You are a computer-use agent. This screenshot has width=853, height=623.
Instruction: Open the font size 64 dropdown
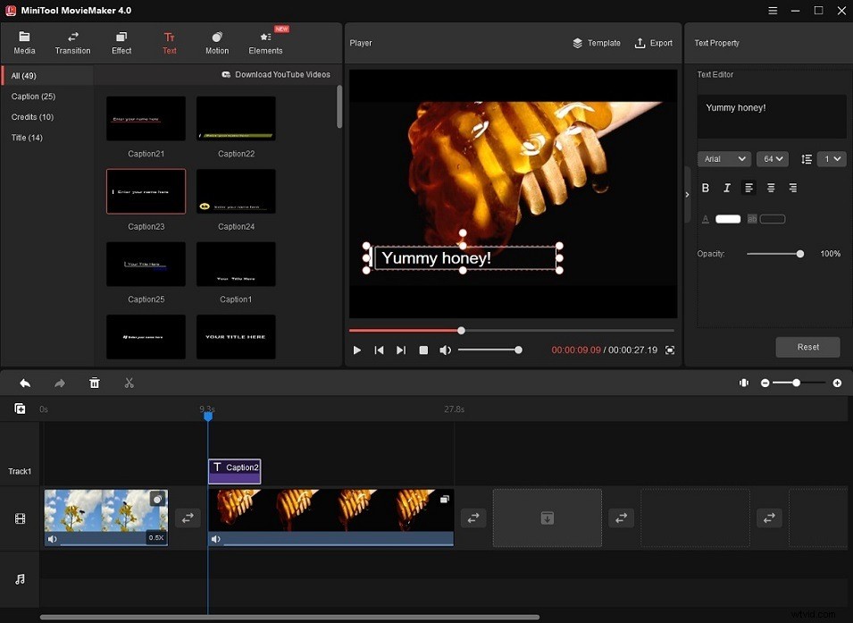tap(772, 158)
